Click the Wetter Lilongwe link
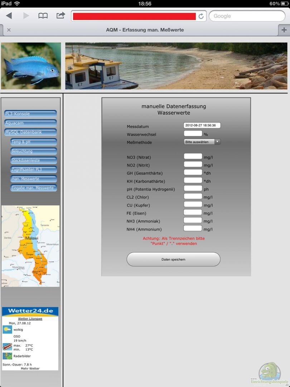 (30, 319)
